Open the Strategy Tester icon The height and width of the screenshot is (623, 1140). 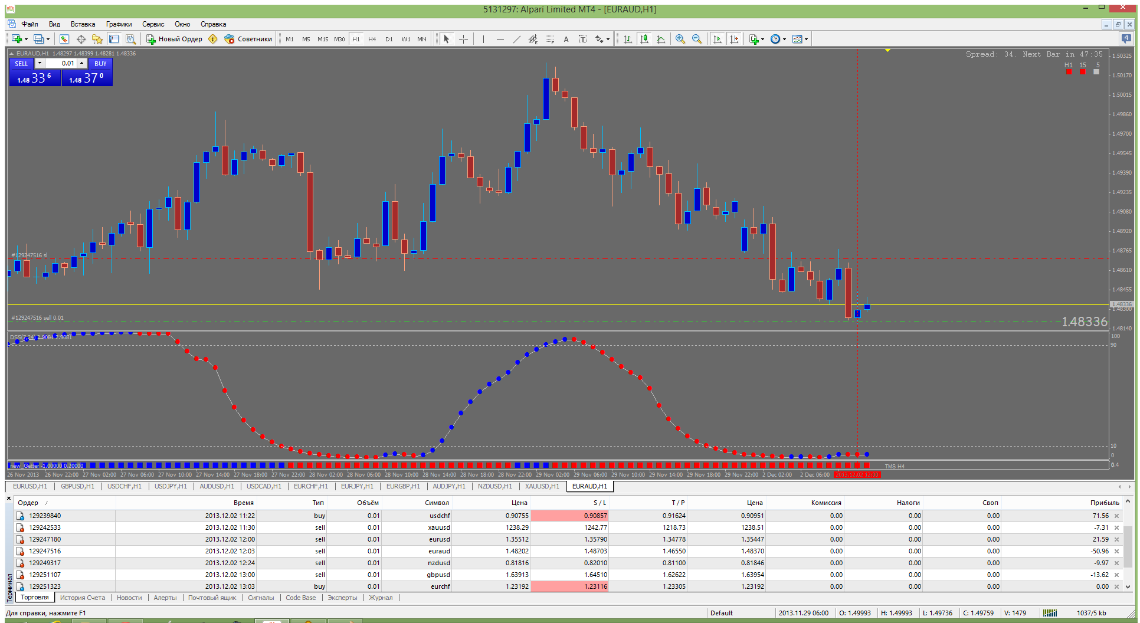click(131, 39)
